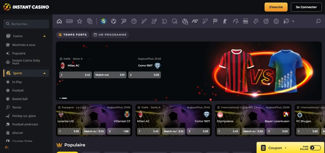Image resolution: width=325 pixels, height=153 pixels.
Task: Open more sports dropdown arrow in toolbar
Action: [293, 21]
